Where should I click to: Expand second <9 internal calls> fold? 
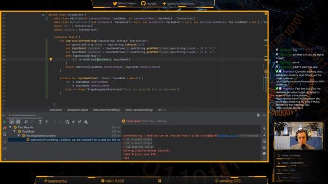139,143
